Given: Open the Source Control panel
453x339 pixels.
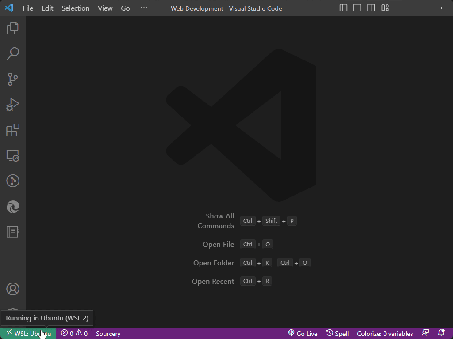Looking at the screenshot, I should [13, 79].
